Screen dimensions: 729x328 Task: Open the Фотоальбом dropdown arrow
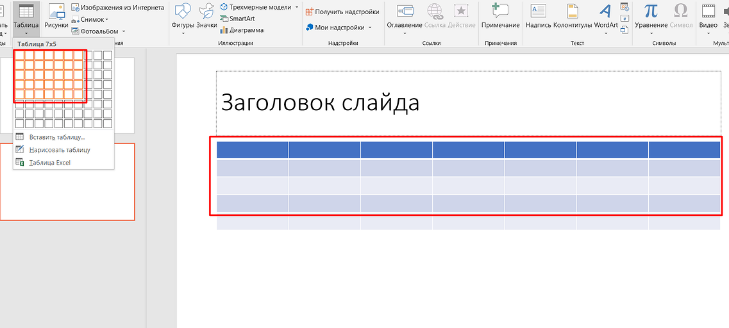click(124, 31)
